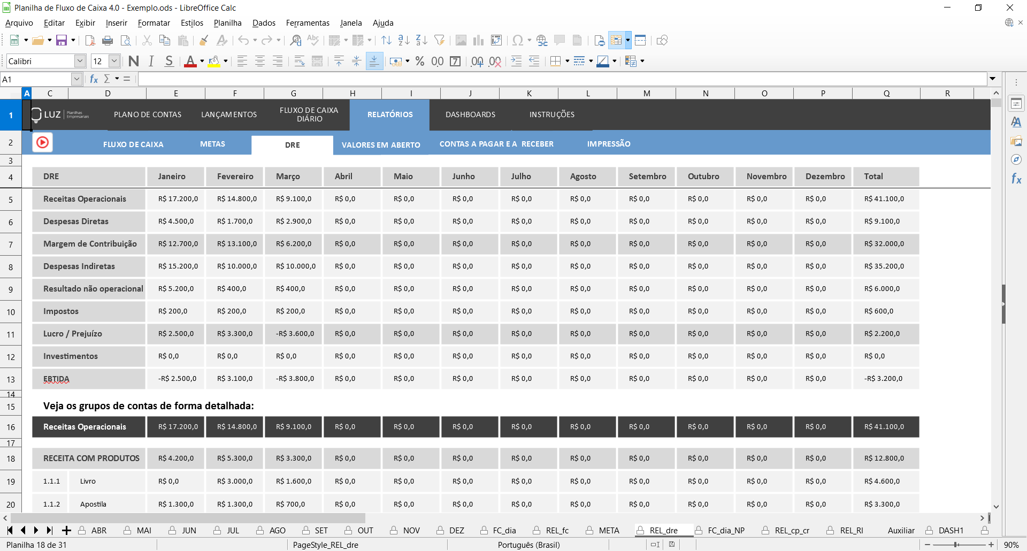This screenshot has width=1027, height=551.
Task: Open the font size dropdown
Action: pyautogui.click(x=114, y=62)
